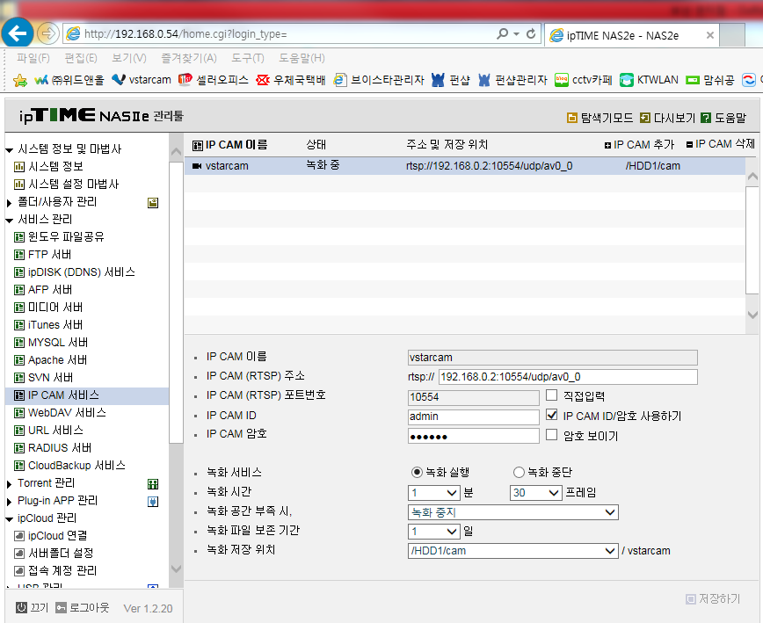Viewport: 763px width, 623px height.
Task: Click the camera list scroll up arrow
Action: (x=752, y=176)
